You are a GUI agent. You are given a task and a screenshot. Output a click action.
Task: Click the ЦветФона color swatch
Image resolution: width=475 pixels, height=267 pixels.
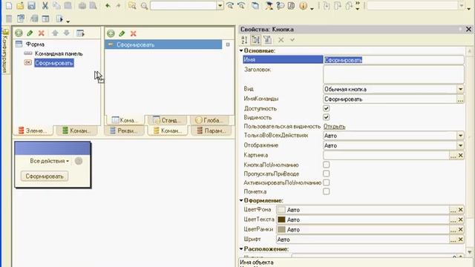coord(281,210)
